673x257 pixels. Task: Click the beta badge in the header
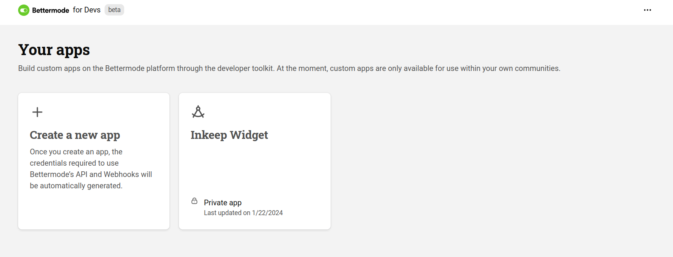114,10
